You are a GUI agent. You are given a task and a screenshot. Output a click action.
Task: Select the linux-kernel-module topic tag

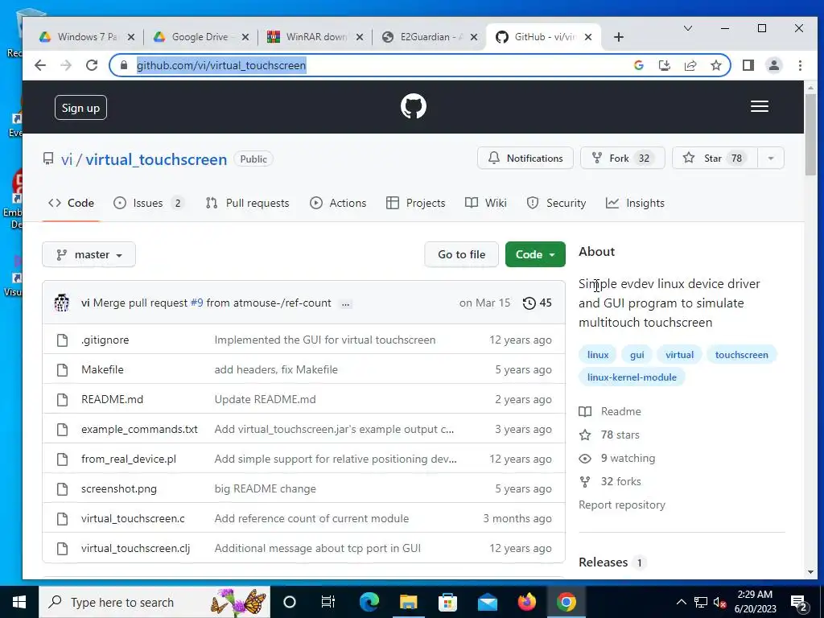pos(632,377)
